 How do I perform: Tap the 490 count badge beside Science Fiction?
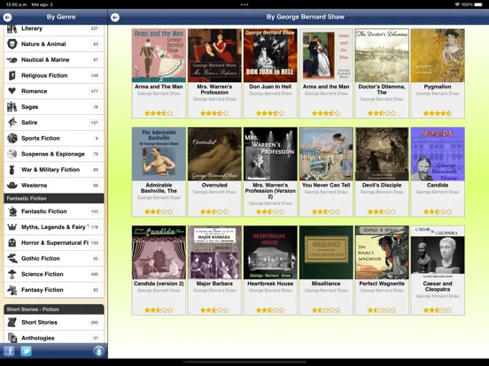click(x=95, y=274)
